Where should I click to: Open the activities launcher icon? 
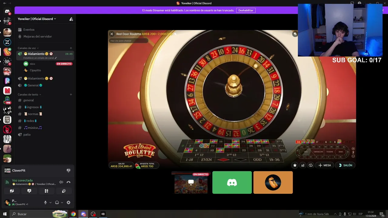pos(46,191)
